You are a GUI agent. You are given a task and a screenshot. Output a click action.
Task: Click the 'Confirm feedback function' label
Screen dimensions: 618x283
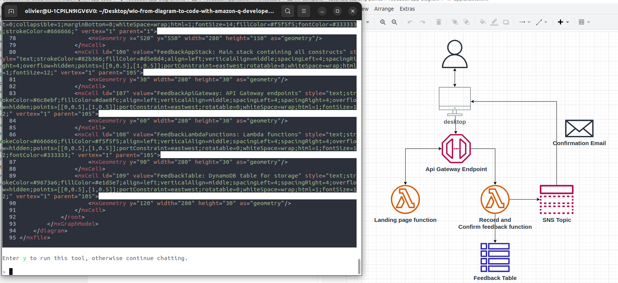[495, 227]
